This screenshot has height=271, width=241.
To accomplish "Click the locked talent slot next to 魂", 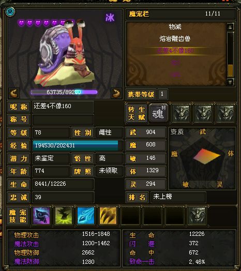I will [x=181, y=113].
